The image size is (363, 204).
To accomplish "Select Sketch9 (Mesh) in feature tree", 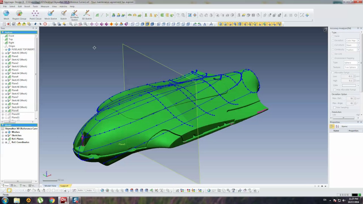I will pos(19,107).
